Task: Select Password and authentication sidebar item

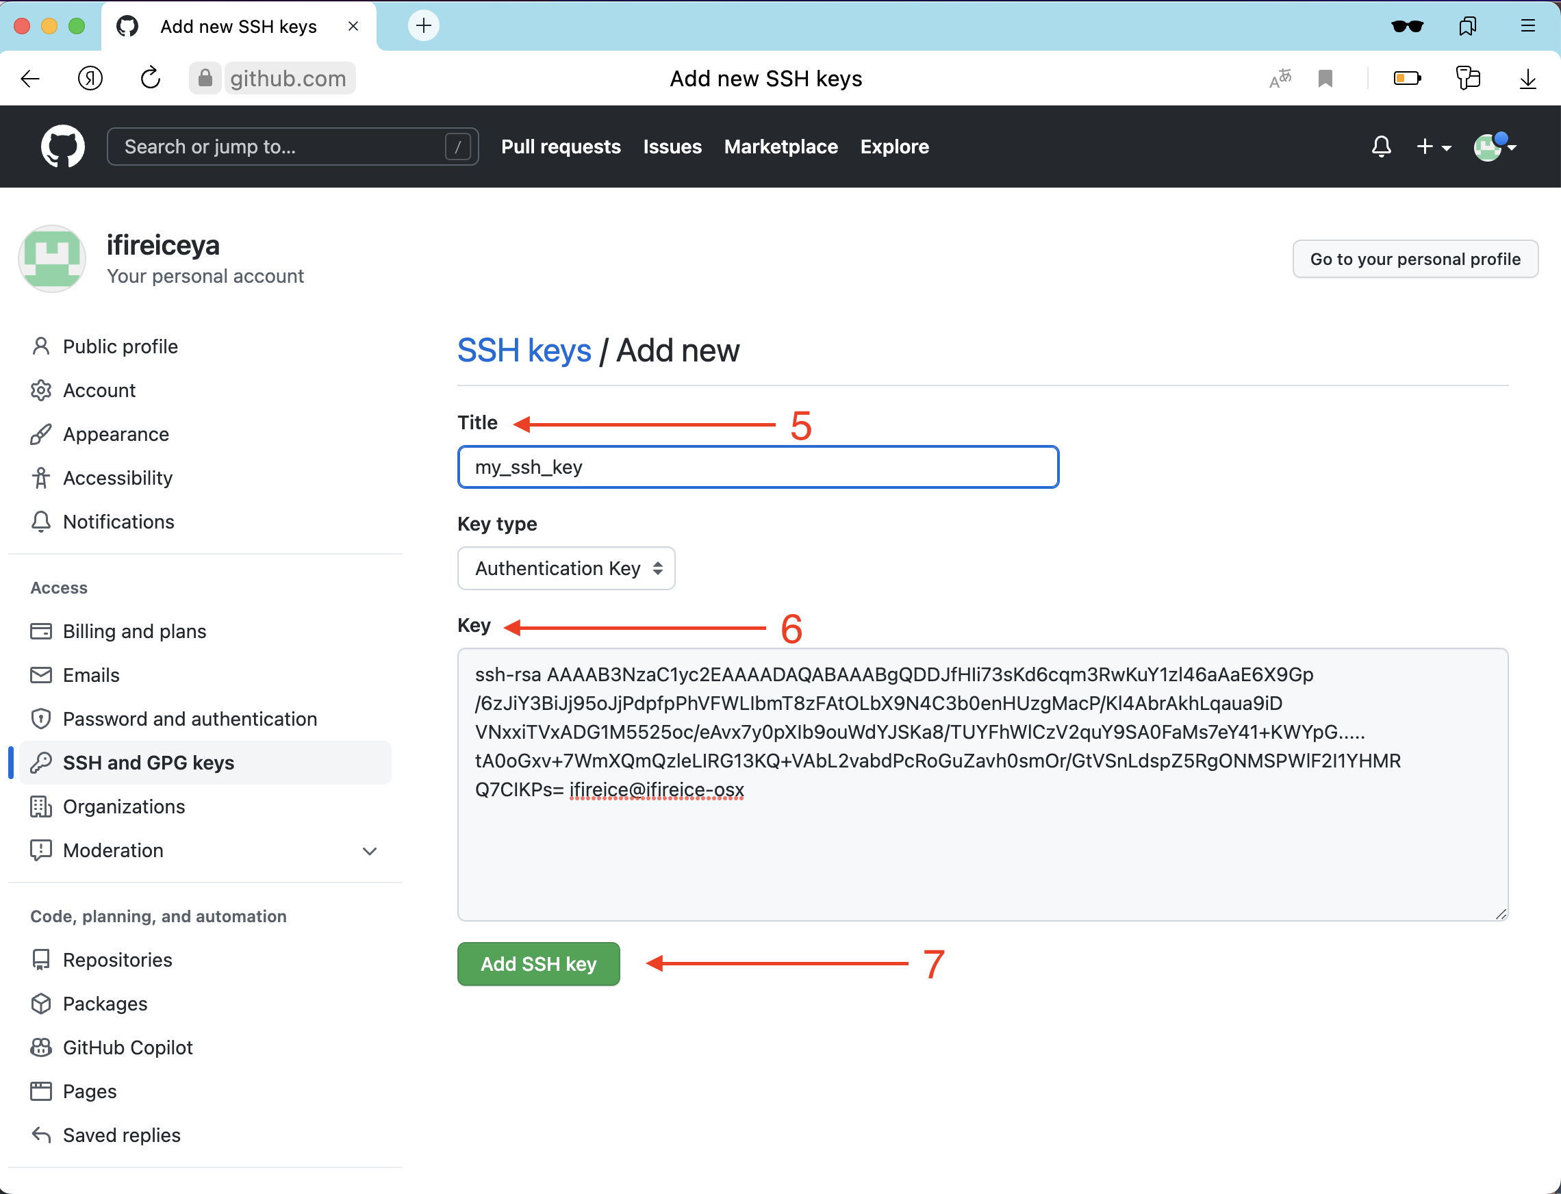Action: click(190, 719)
